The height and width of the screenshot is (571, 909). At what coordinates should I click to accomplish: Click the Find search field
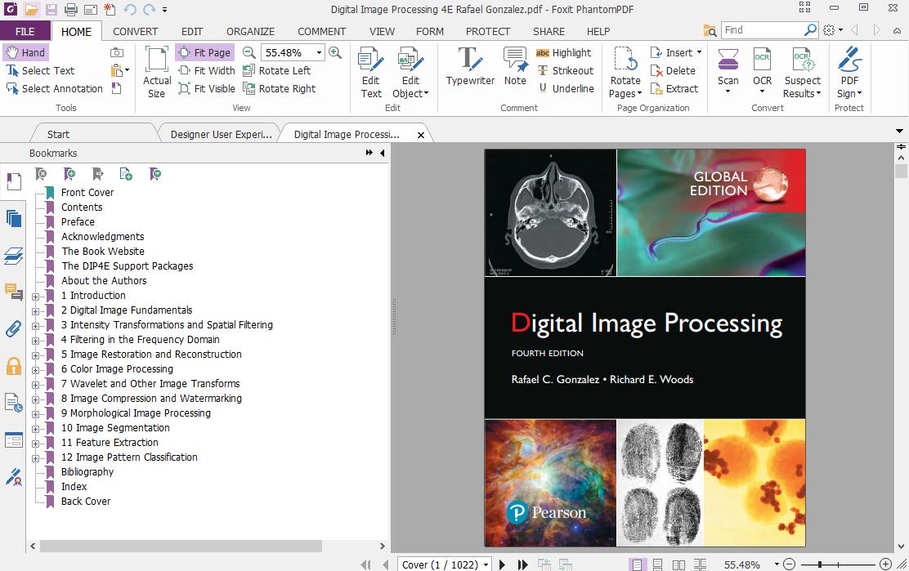762,30
